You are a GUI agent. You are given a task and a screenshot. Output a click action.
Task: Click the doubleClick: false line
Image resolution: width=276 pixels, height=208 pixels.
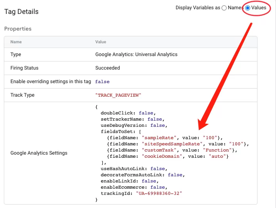pyautogui.click(x=128, y=113)
